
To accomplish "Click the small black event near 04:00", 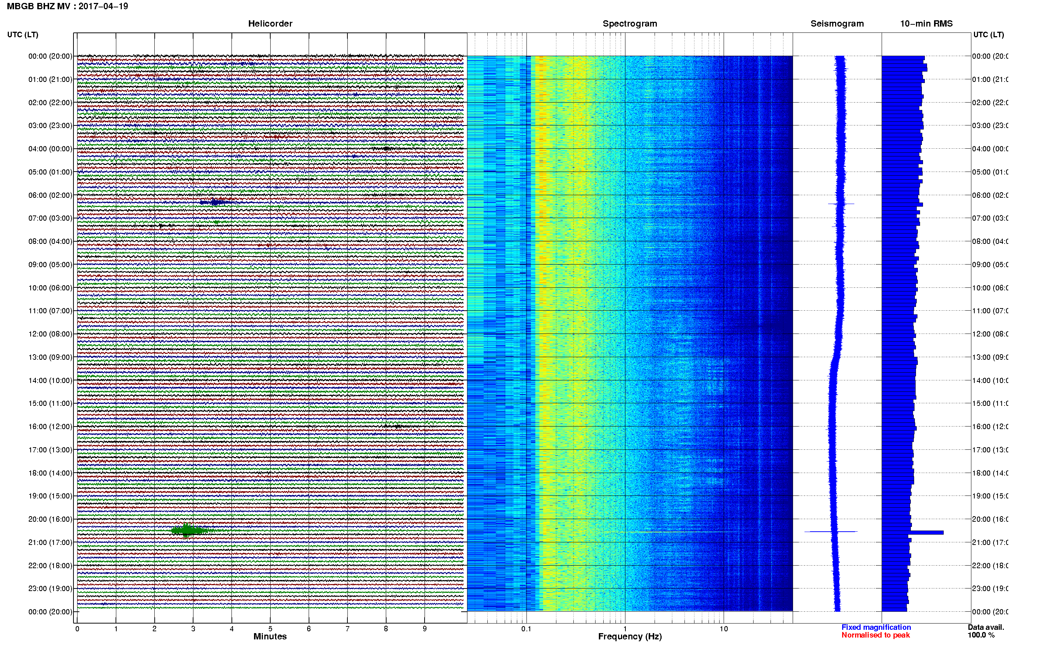I will pyautogui.click(x=386, y=148).
